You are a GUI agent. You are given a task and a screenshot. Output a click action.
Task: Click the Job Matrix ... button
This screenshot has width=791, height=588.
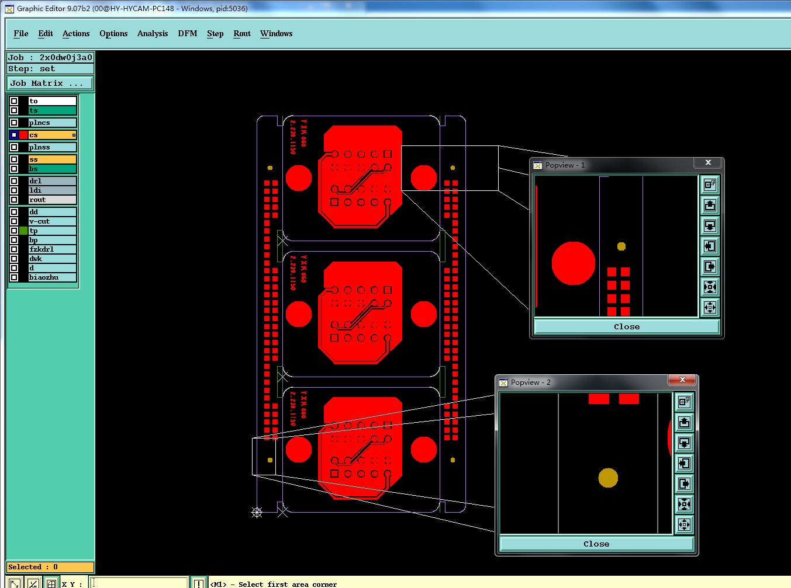click(x=50, y=83)
